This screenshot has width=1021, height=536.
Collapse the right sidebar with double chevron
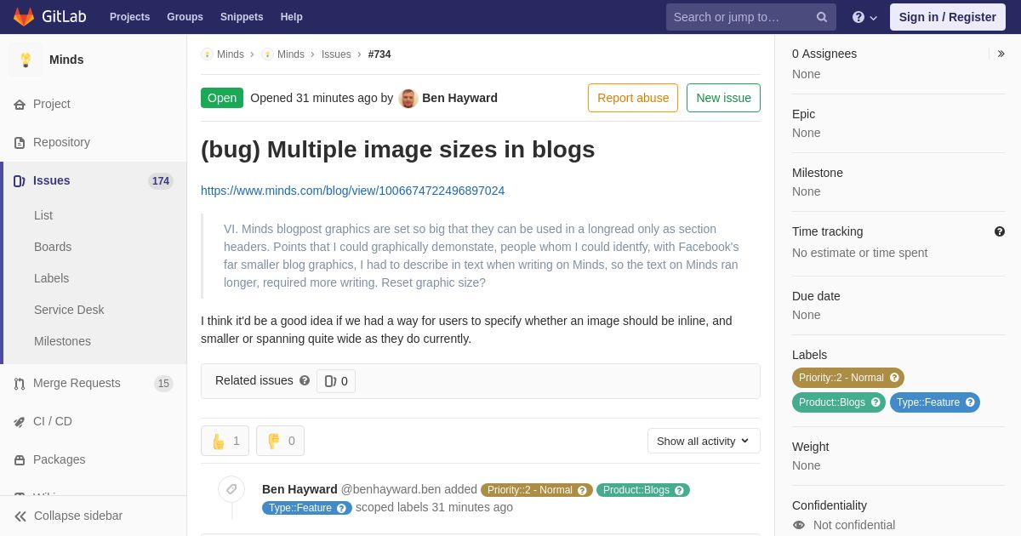1001,54
